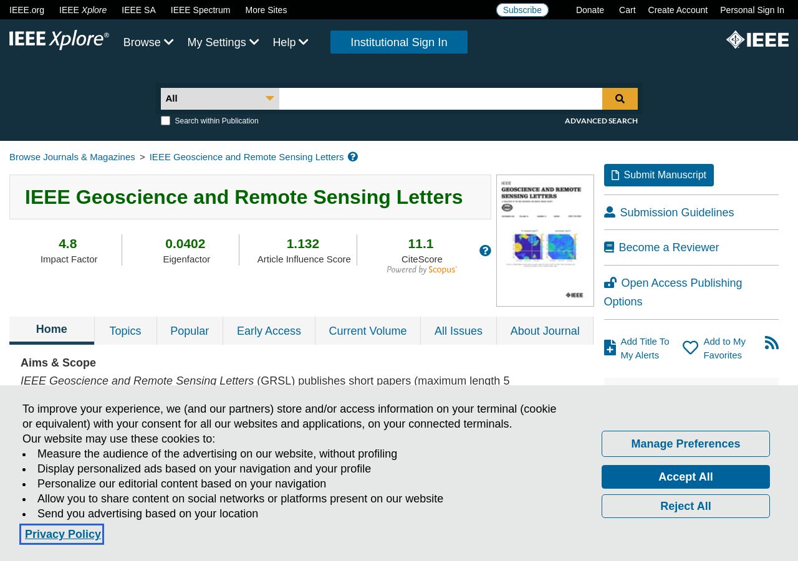Open the Early Access tab
The height and width of the screenshot is (561, 798).
pos(269,331)
